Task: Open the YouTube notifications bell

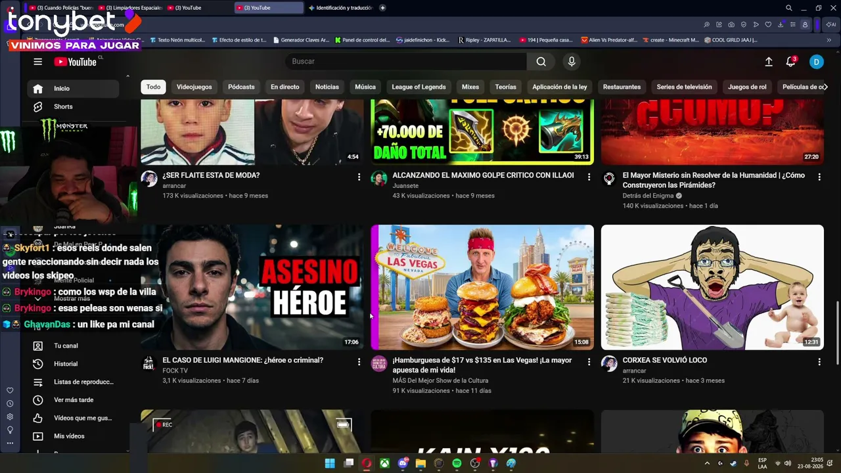Action: [x=791, y=62]
